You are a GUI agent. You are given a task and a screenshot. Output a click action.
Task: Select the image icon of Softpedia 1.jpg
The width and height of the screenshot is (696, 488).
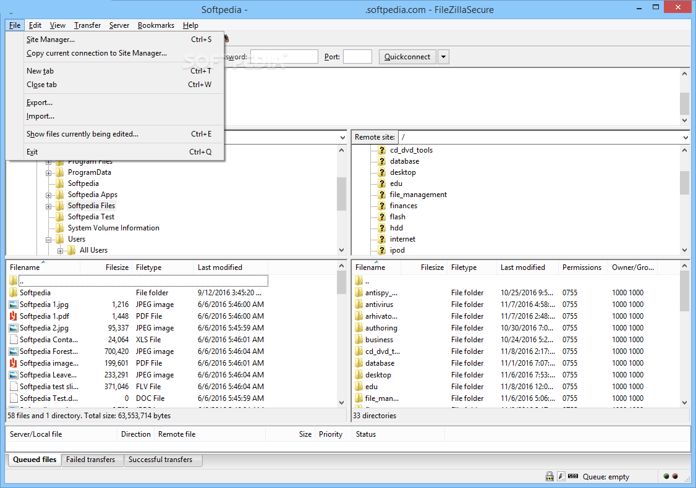(x=14, y=305)
